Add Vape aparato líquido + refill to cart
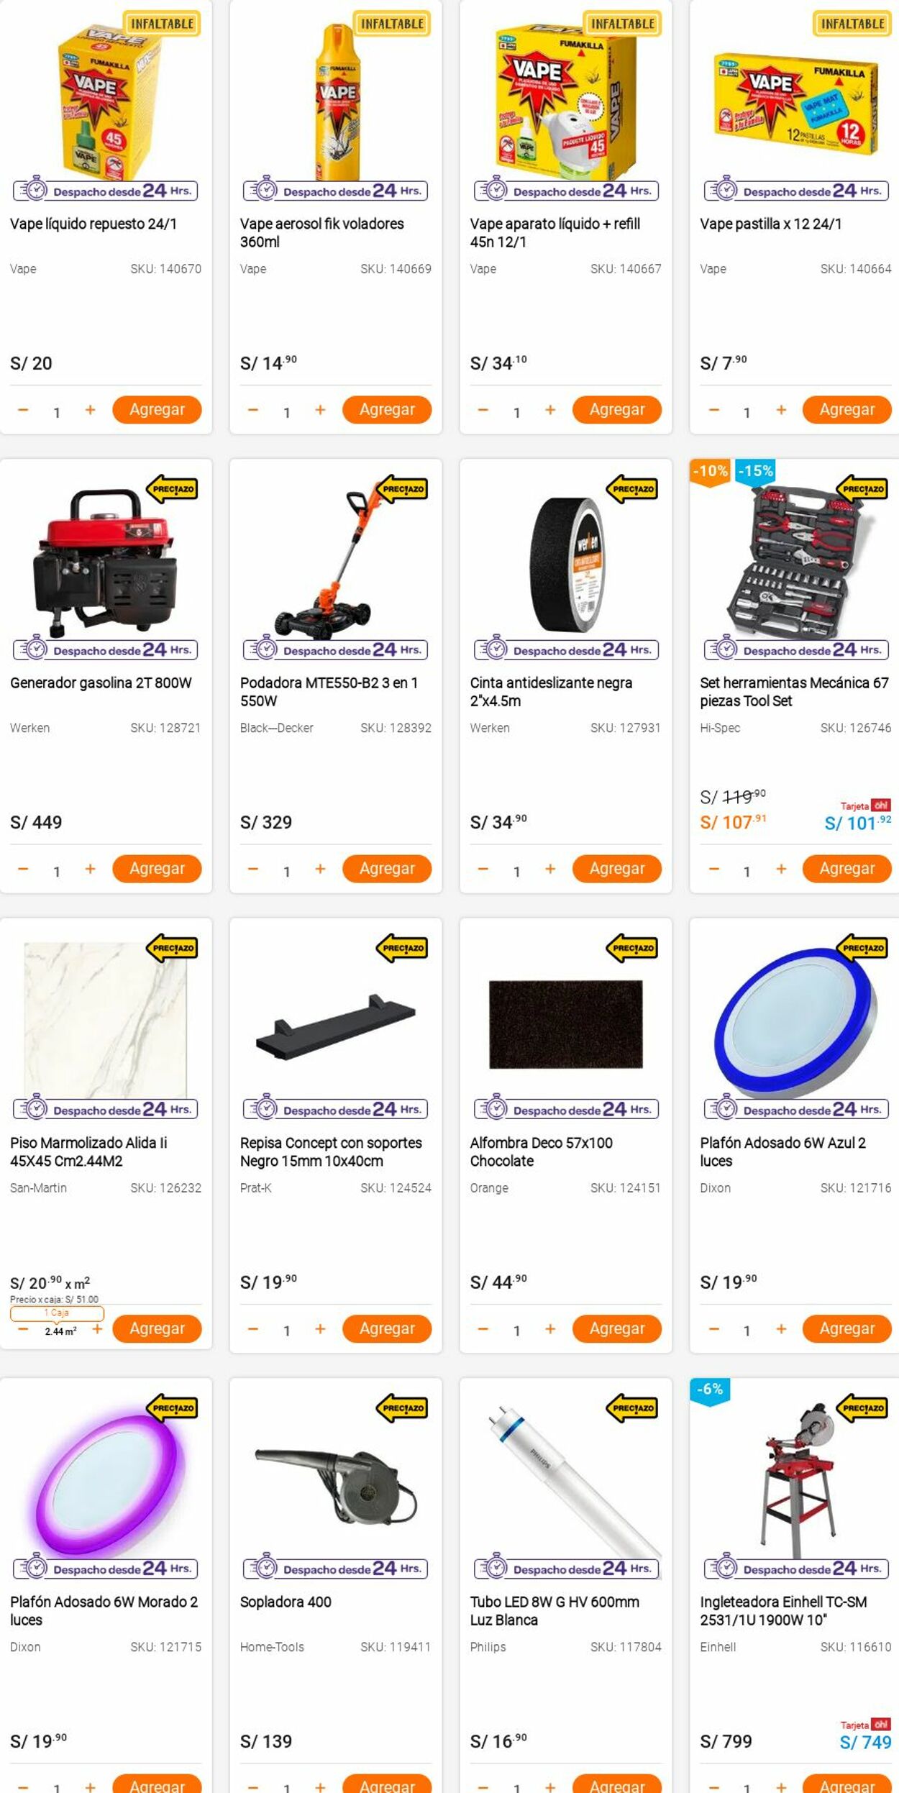Screen dimensions: 899x1793 click(616, 409)
